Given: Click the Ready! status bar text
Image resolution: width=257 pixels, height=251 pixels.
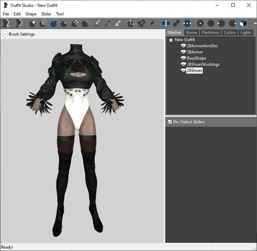Looking at the screenshot, I should tap(7, 247).
